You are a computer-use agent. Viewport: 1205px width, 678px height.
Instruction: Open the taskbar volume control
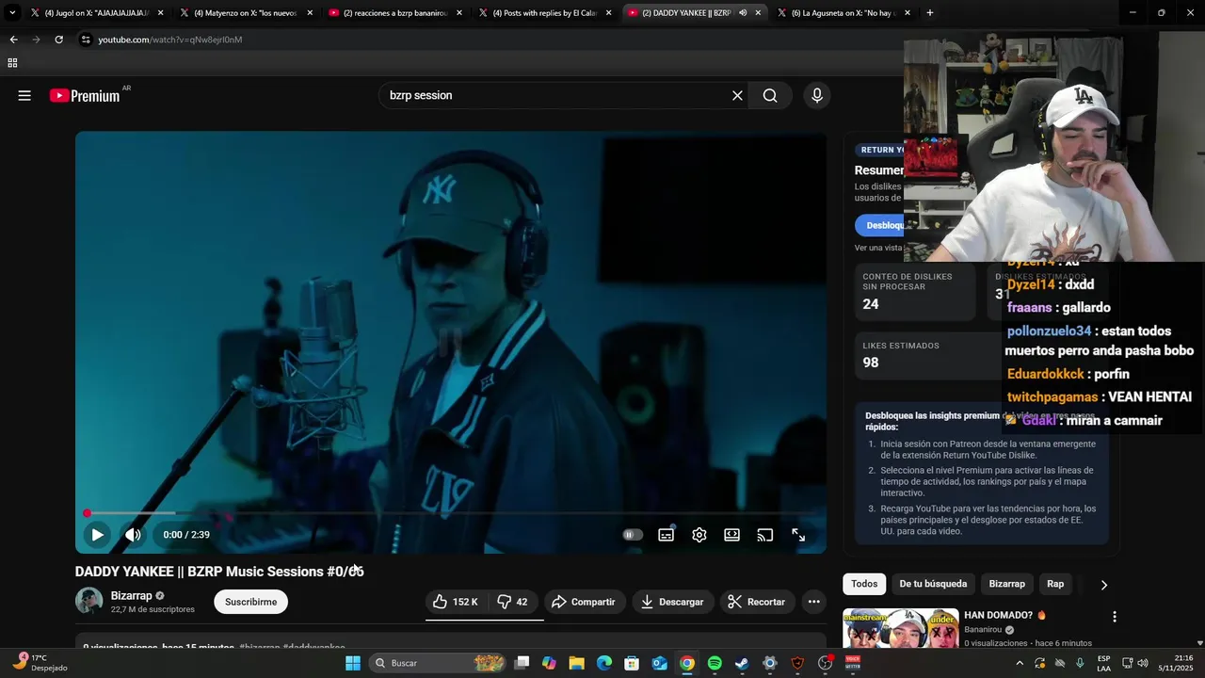(1143, 663)
